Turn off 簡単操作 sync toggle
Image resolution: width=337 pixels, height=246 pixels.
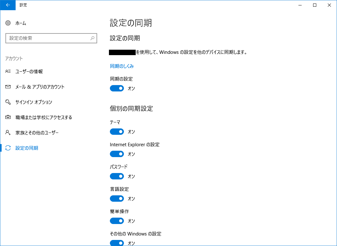tap(117, 221)
